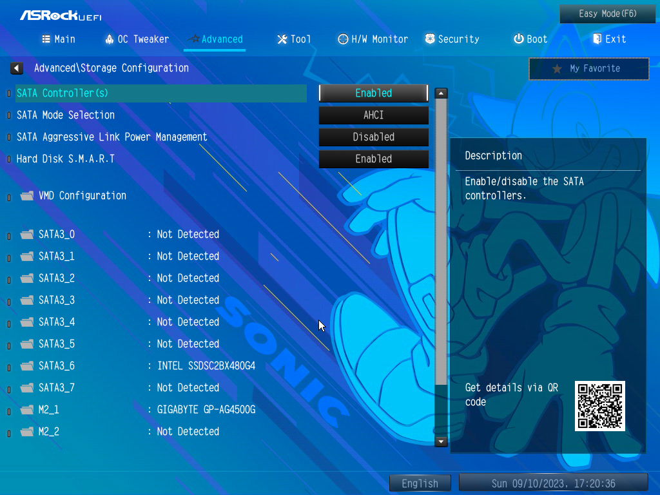
Task: Open the SATA Controller(s) Enabled dropdown
Action: 373,93
